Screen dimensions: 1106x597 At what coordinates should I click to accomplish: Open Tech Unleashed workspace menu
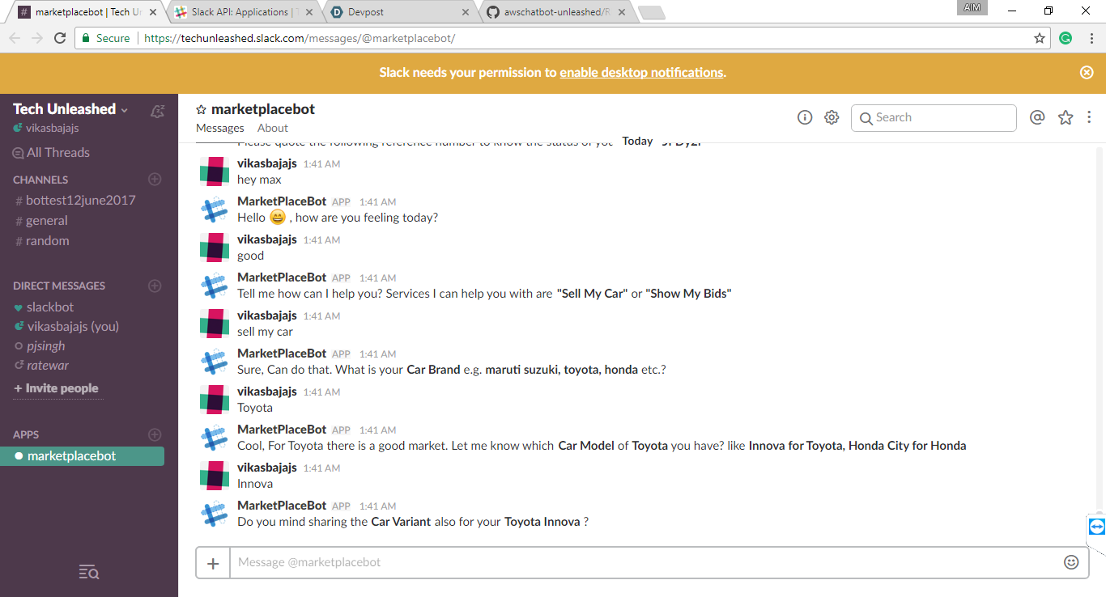[70, 109]
